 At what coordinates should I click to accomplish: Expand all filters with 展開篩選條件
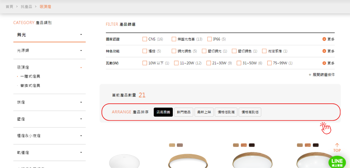(321, 75)
